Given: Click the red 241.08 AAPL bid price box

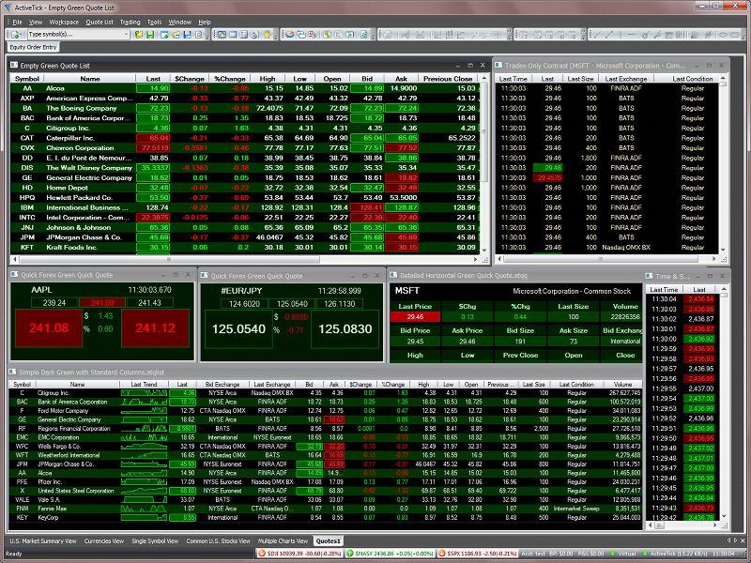Looking at the screenshot, I should click(x=49, y=328).
